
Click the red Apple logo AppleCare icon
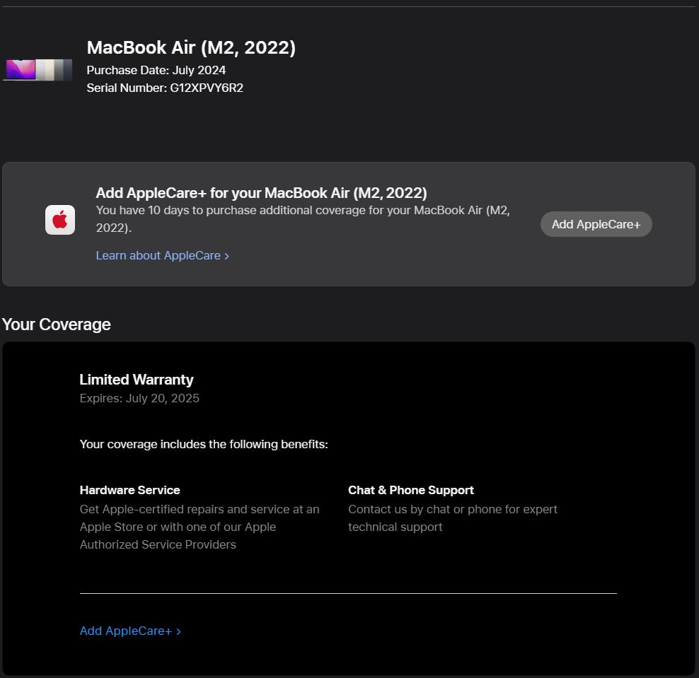tap(60, 220)
